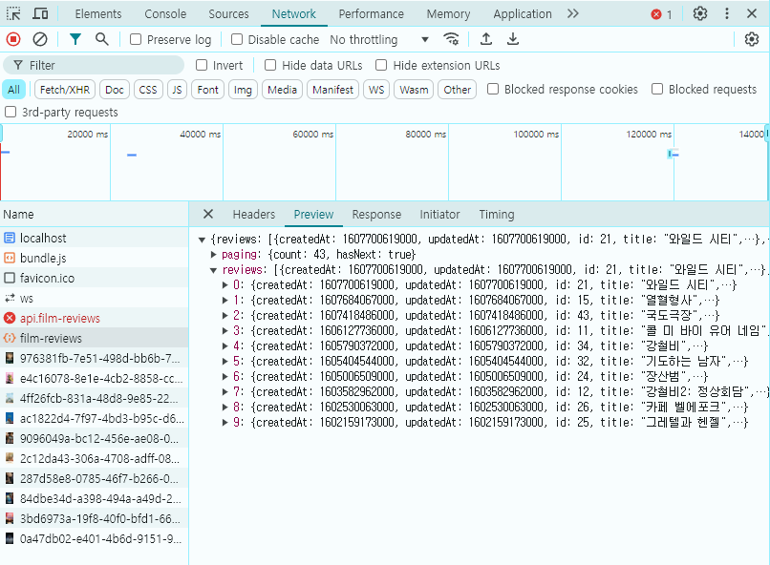Open the No throttling dropdown
Viewport: 770px width, 565px height.
379,39
